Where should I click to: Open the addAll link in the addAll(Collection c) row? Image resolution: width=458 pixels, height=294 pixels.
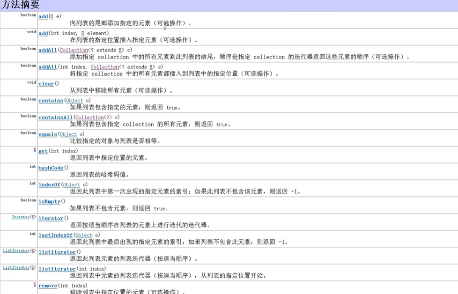pos(48,50)
